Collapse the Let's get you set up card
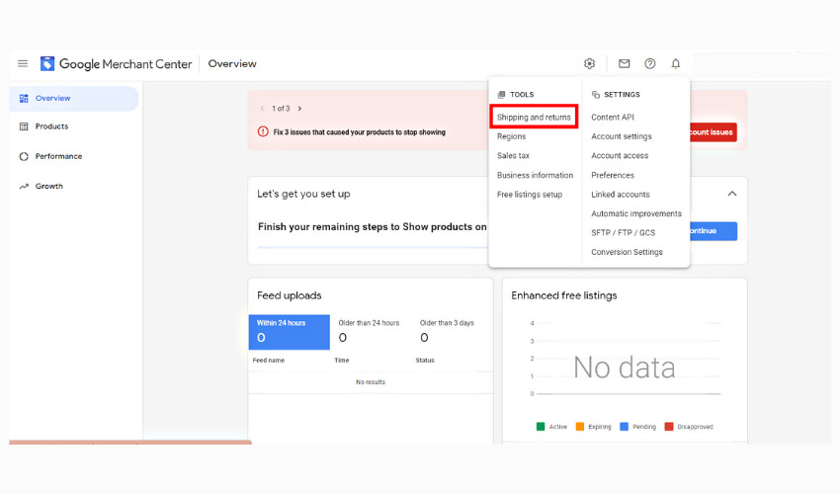Viewport: 840px width, 494px height. (731, 194)
